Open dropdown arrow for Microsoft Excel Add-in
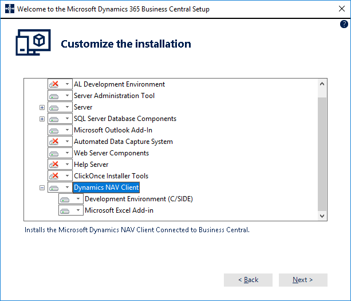The width and height of the screenshot is (351, 301). click(78, 210)
